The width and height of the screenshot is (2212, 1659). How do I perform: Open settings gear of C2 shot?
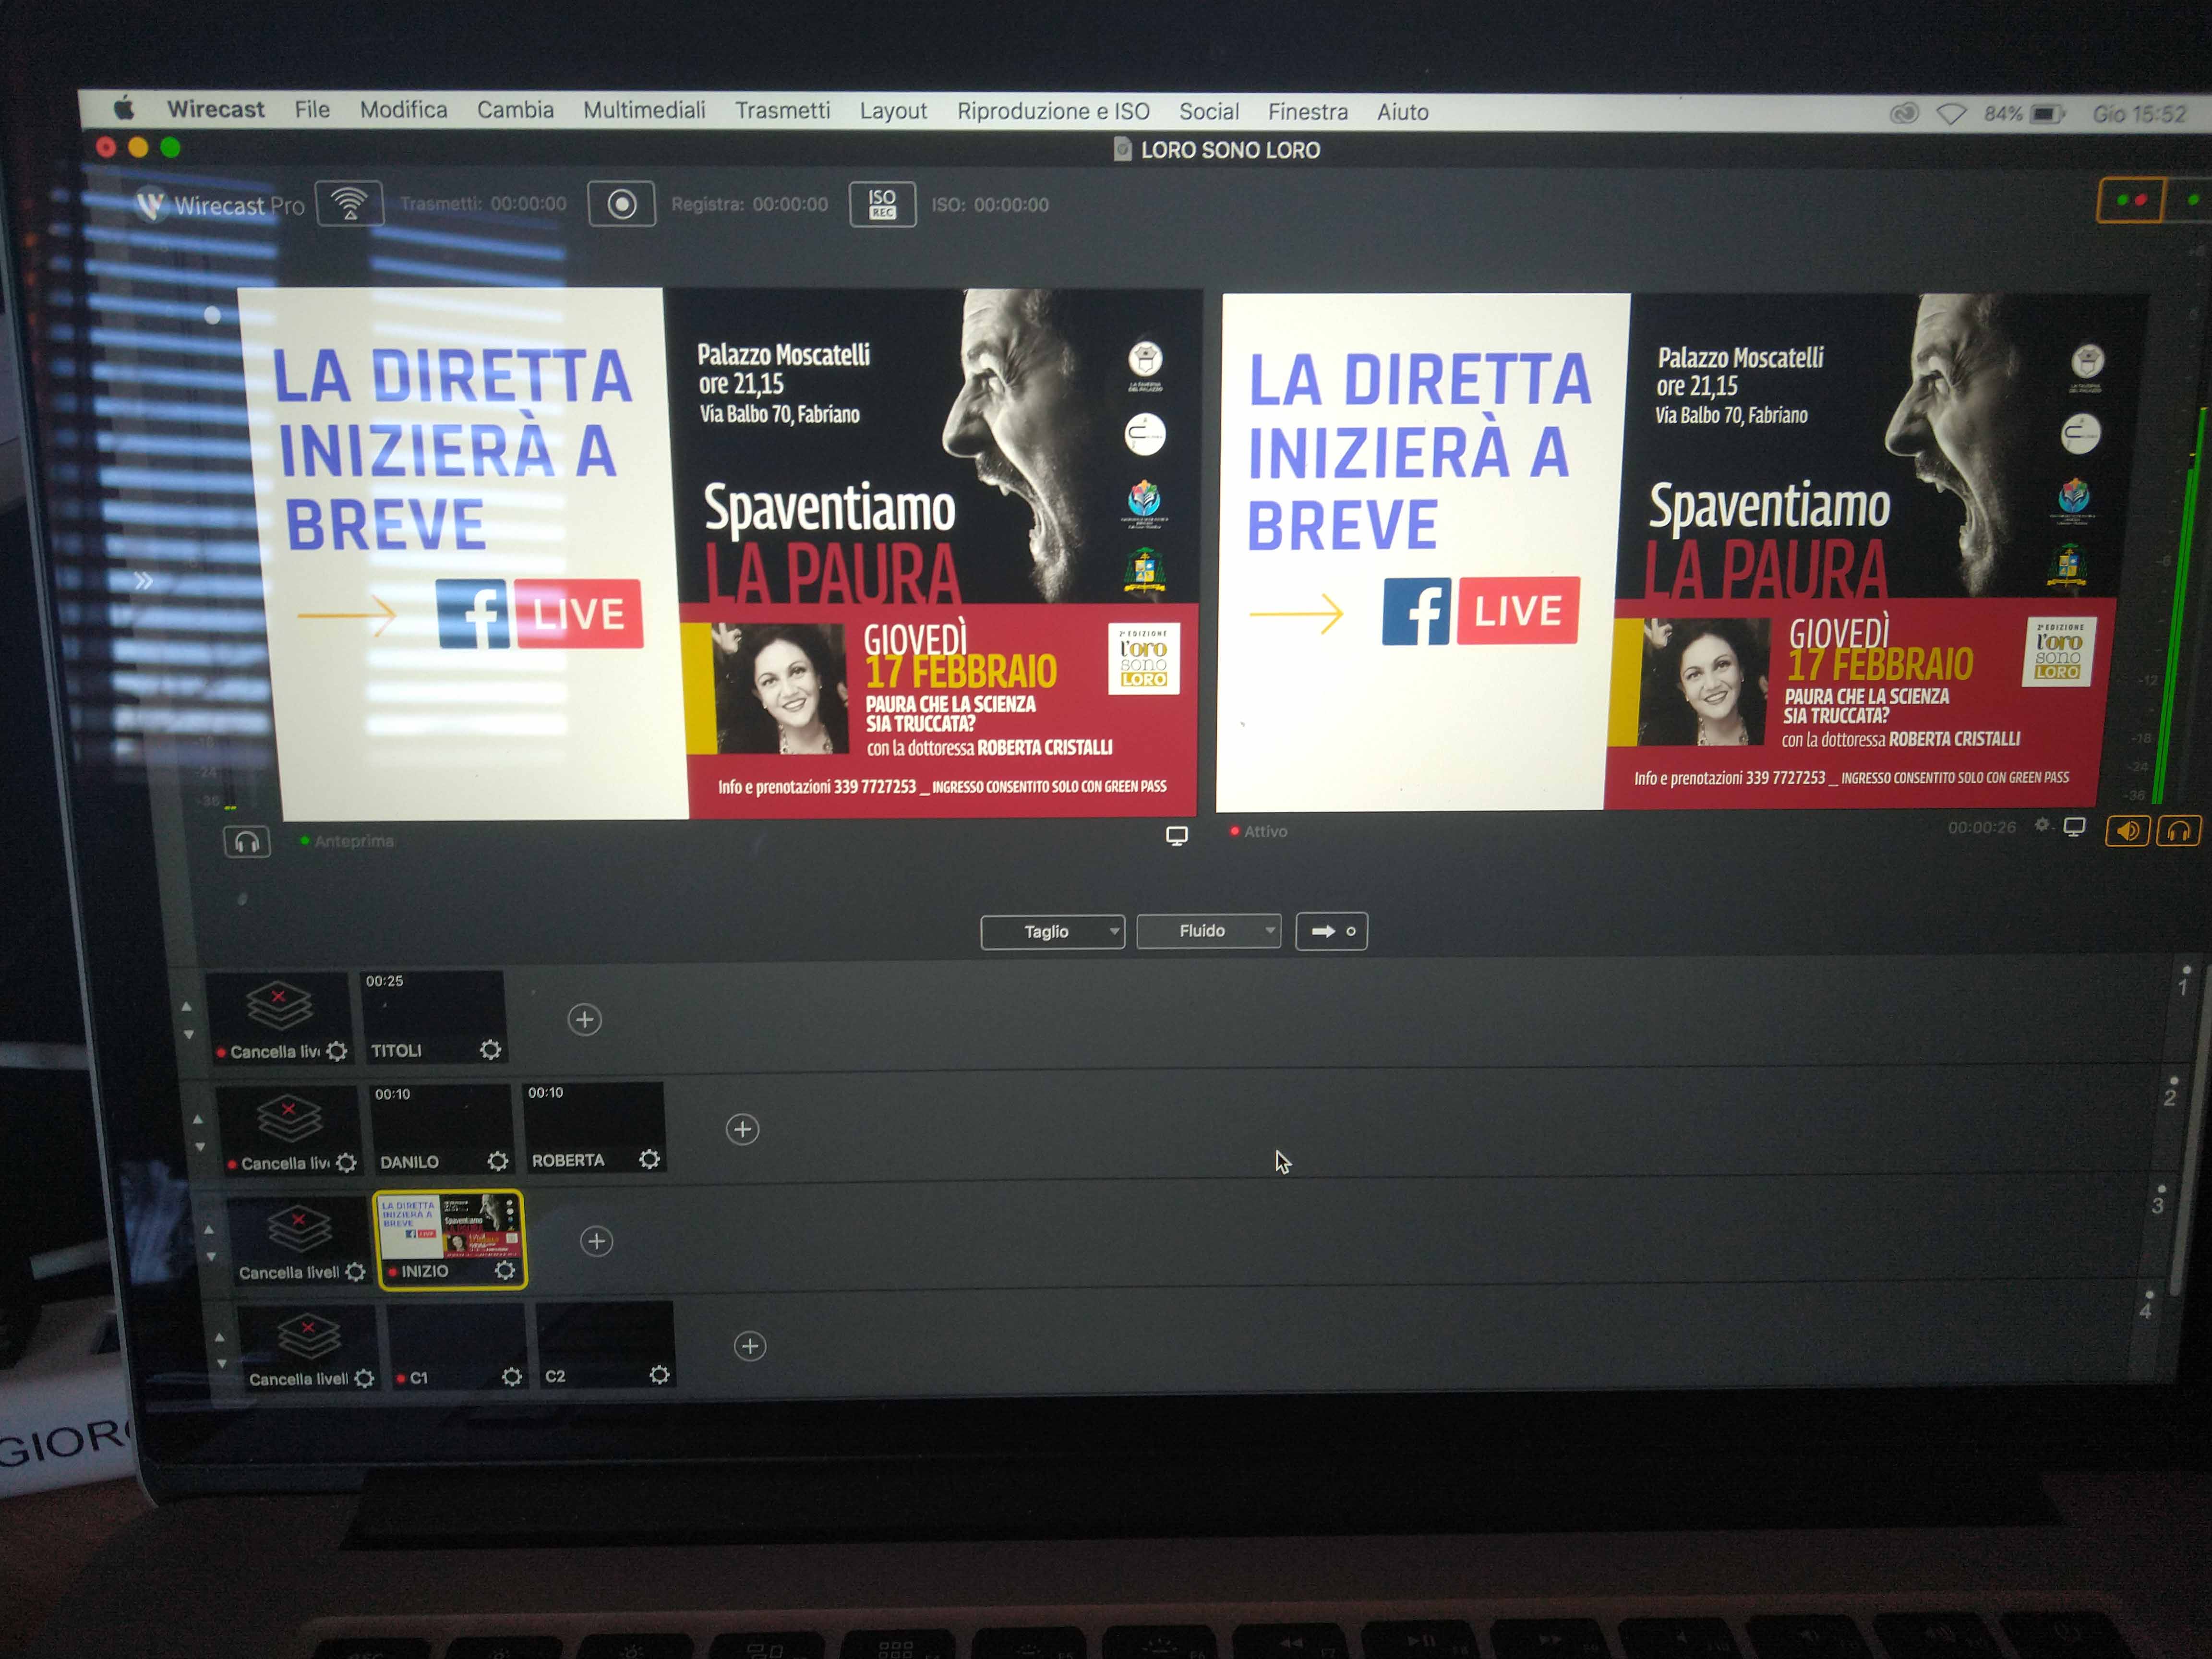(659, 1375)
